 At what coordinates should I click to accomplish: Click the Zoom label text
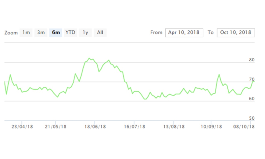coord(11,33)
